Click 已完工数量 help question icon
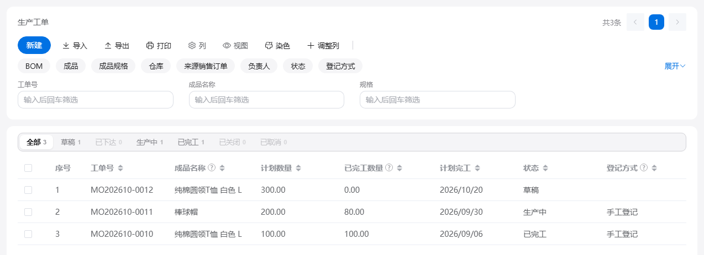The width and height of the screenshot is (704, 255). point(389,167)
